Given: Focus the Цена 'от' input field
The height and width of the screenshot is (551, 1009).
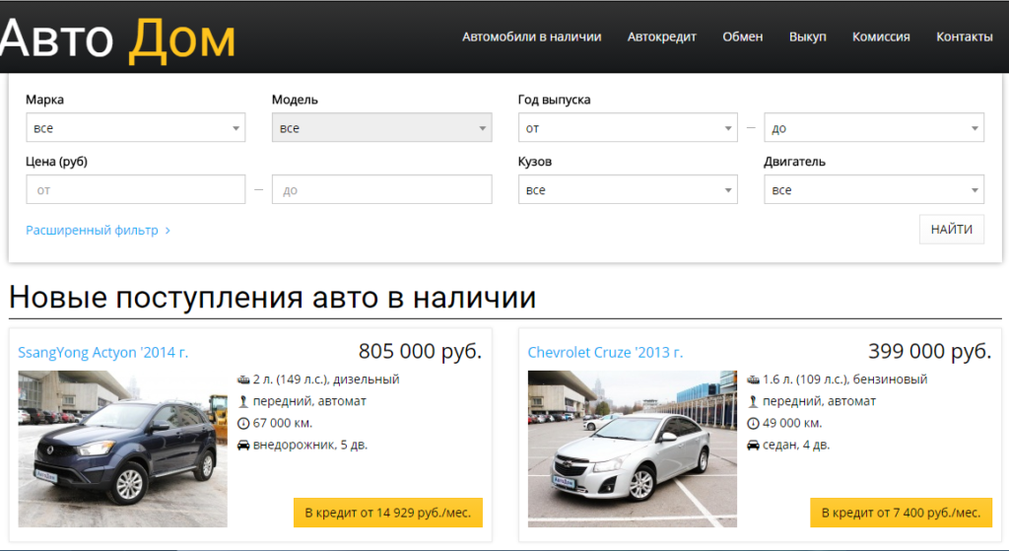Looking at the screenshot, I should point(136,189).
